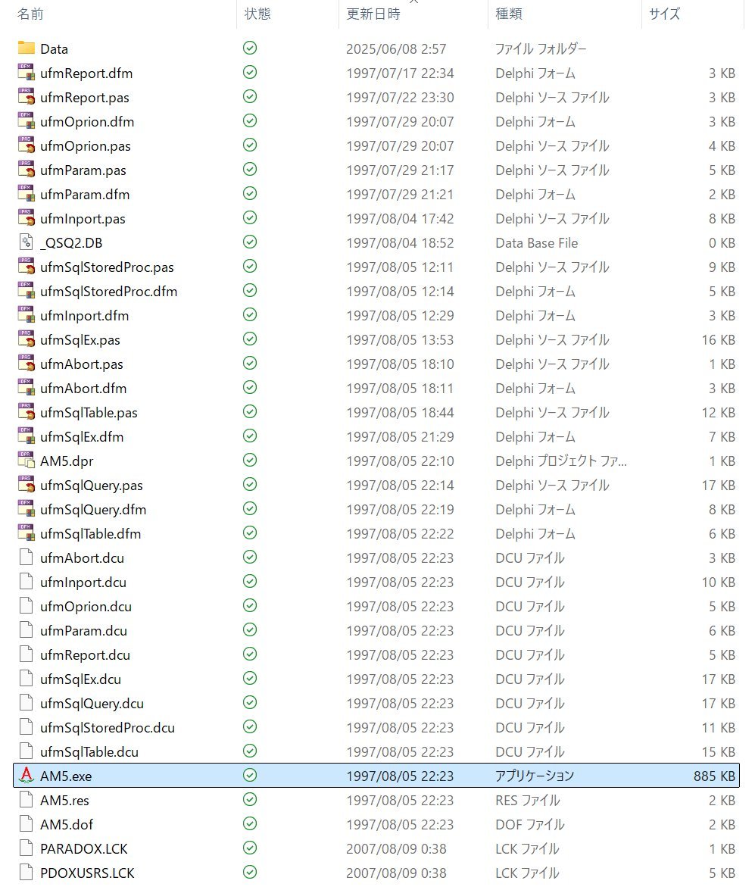The height and width of the screenshot is (887, 755).
Task: Select file name ufmParam.dcu
Action: pyautogui.click(x=84, y=631)
